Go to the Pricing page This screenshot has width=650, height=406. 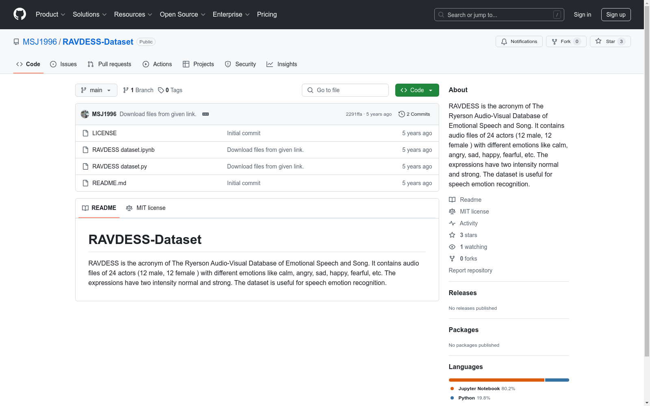[x=267, y=14]
